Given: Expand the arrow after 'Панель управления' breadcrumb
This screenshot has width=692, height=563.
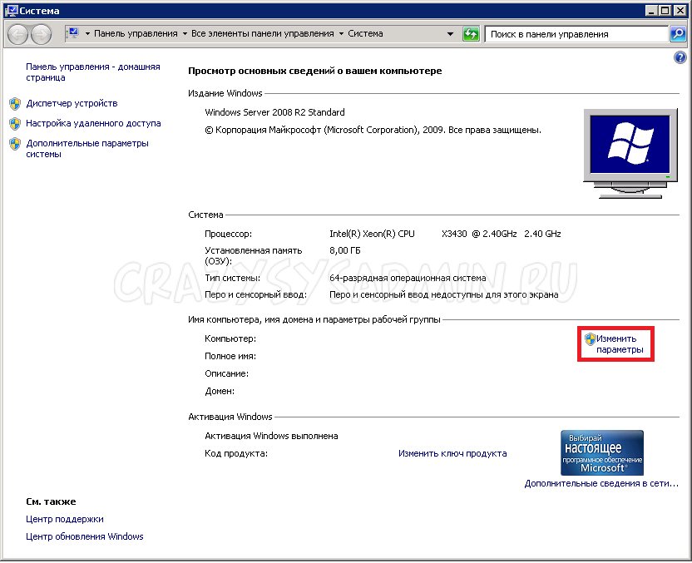Looking at the screenshot, I should [185, 34].
